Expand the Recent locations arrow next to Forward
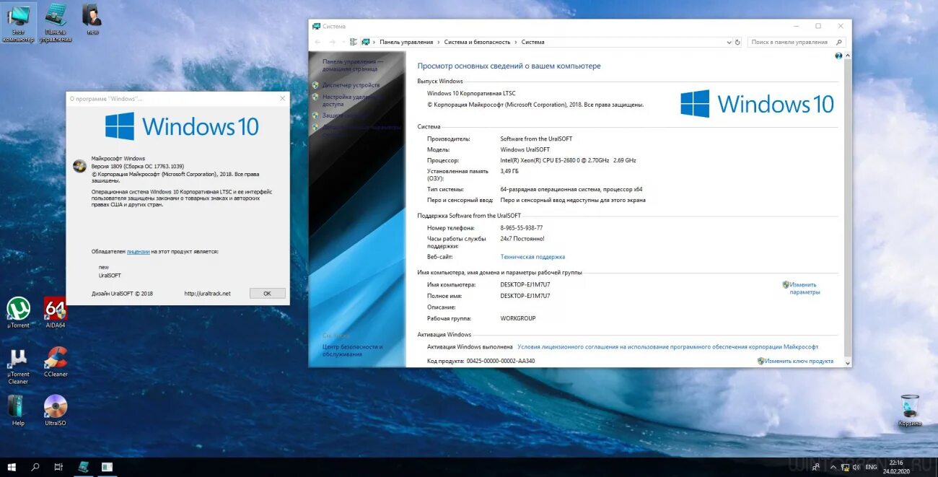 pos(342,42)
